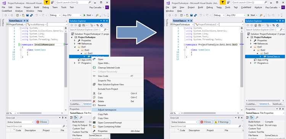Screen dimensions: 286x139
Task: Click Refresh icon in left Solution Explorer toolbar
Action: tap(101, 26)
